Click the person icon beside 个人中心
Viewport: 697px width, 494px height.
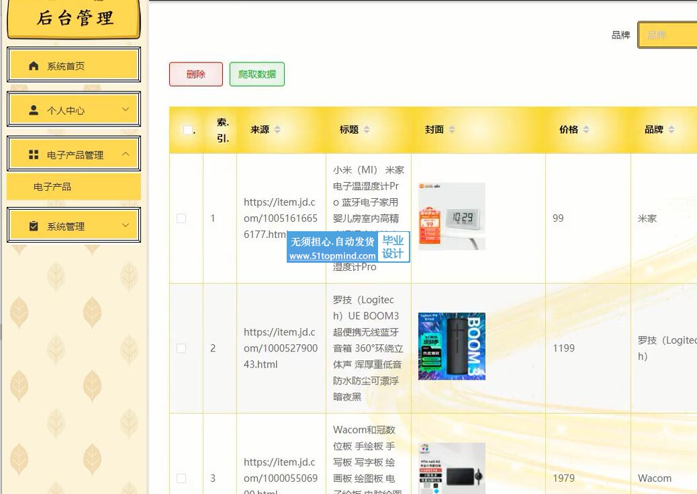[34, 110]
